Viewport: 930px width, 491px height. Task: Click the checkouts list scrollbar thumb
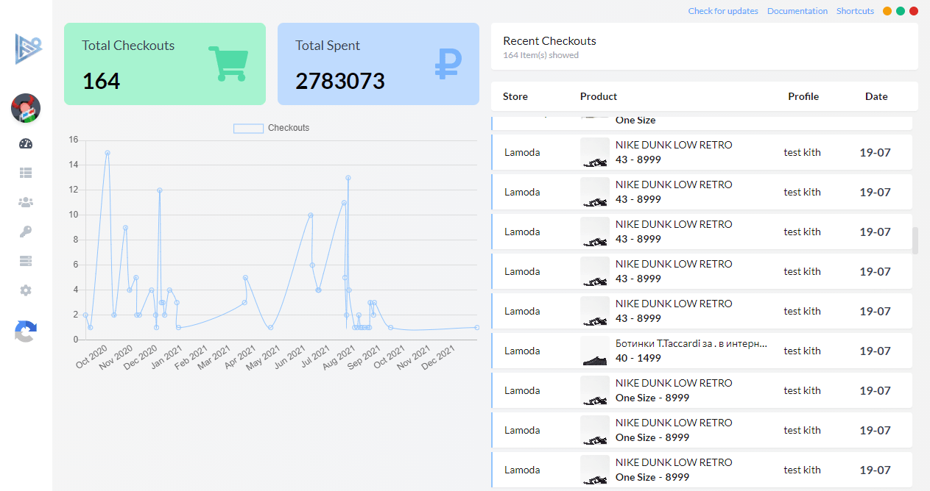[x=915, y=240]
